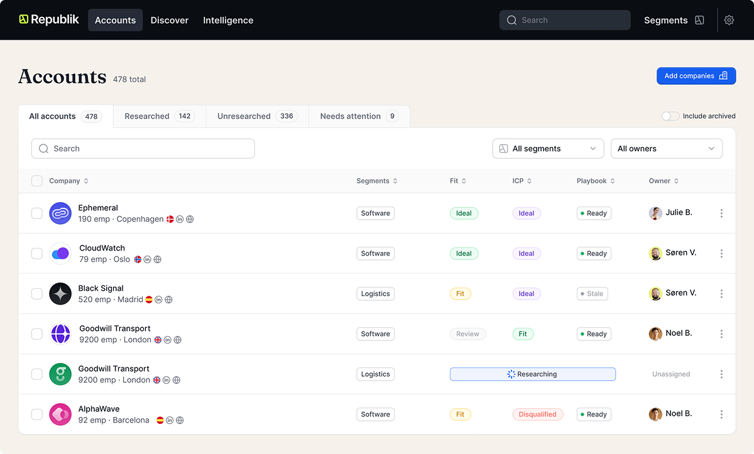
Task: Select the Black Signal row checkbox
Action: click(x=37, y=294)
